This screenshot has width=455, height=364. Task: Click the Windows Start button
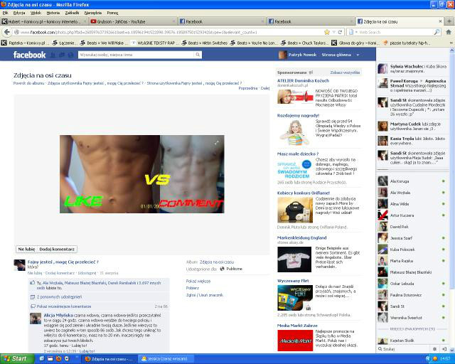tap(17, 358)
